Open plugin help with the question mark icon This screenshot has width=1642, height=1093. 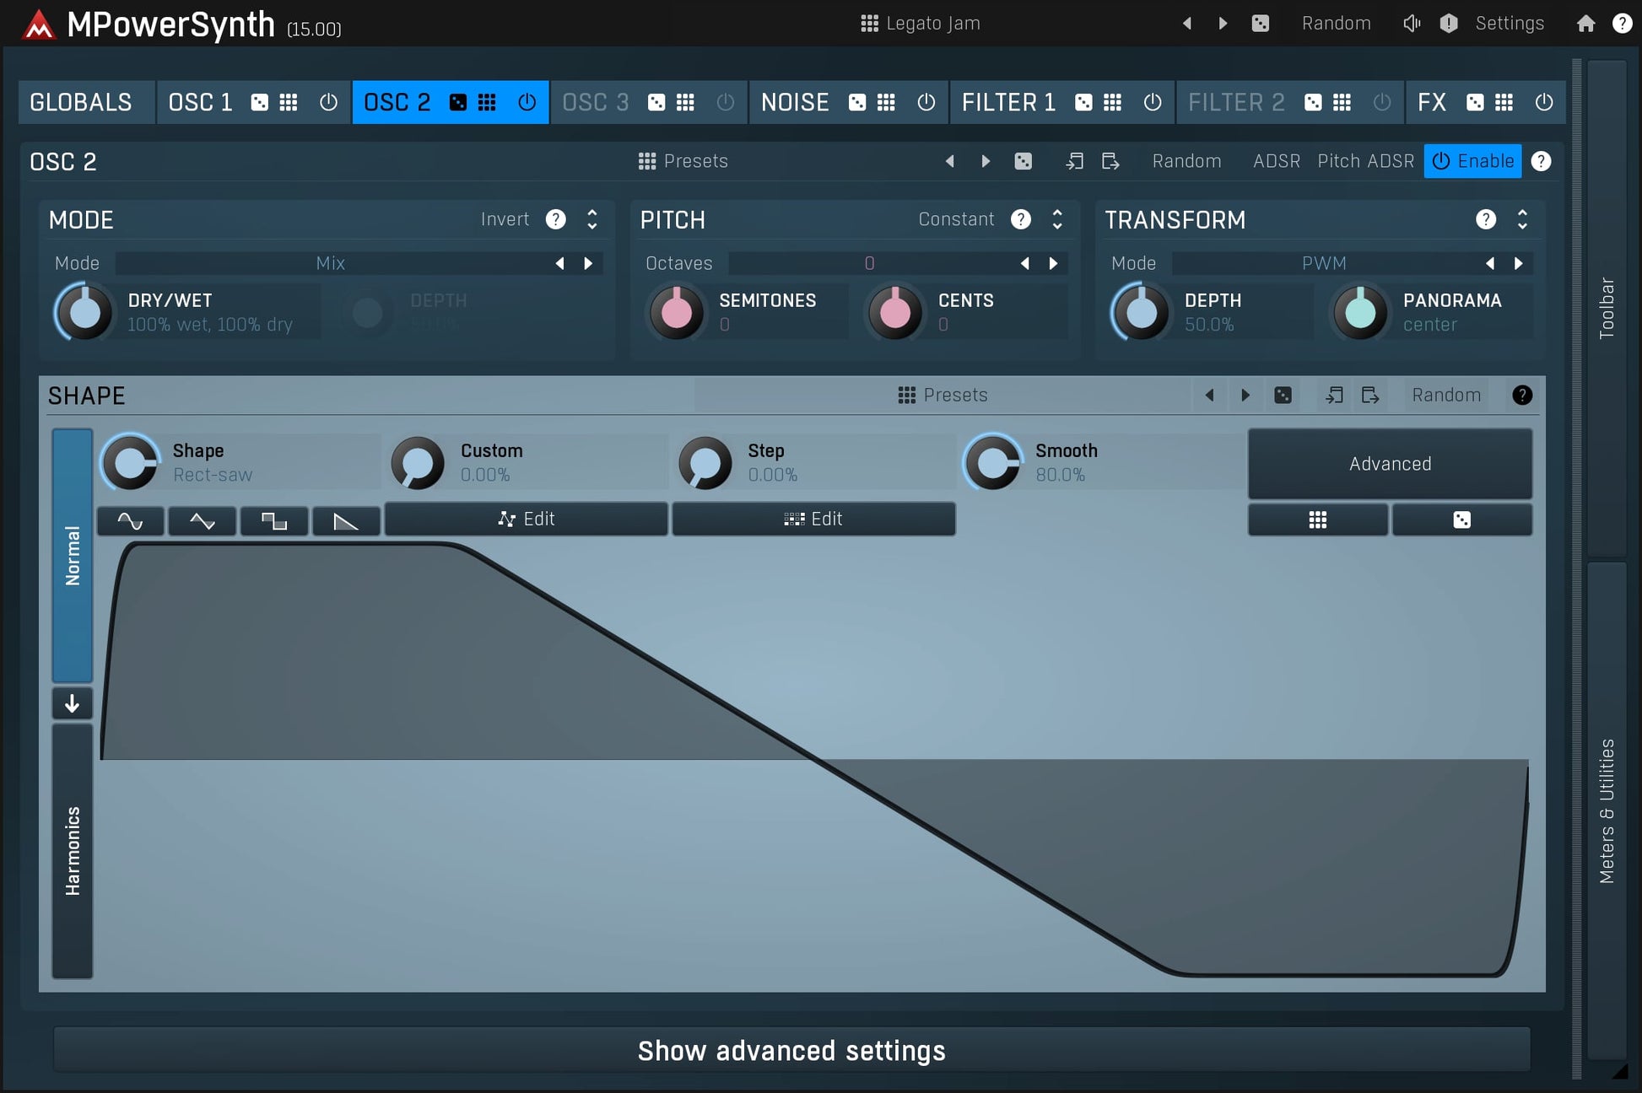click(x=1622, y=23)
